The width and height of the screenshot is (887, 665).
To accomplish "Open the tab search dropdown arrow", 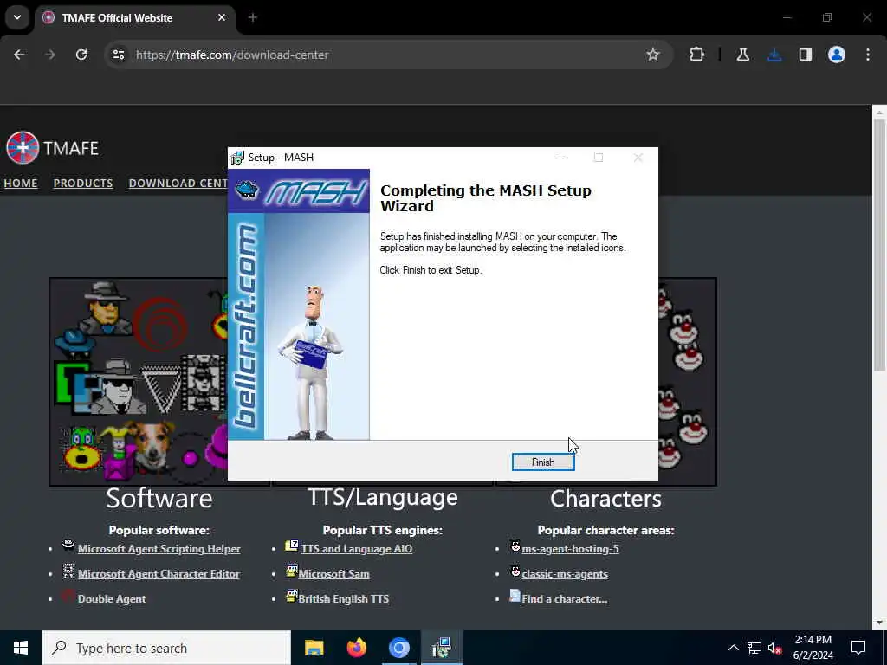I will [17, 17].
